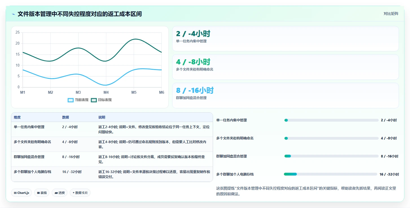Click table cell 8 / -16小时

pos(71,157)
